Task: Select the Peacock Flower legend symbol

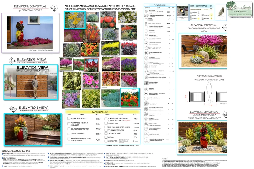Action: coord(146,124)
